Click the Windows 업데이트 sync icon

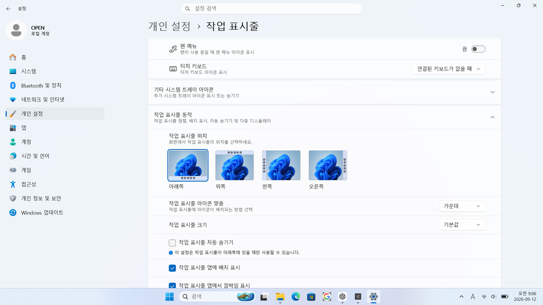[x=13, y=213]
